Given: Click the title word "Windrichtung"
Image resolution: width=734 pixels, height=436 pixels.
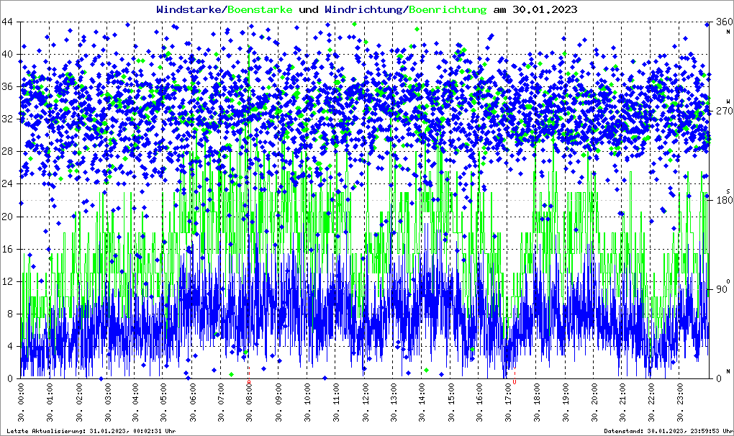Looking at the screenshot, I should (x=365, y=9).
